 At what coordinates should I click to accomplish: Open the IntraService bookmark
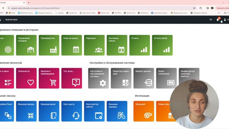coord(72,13)
